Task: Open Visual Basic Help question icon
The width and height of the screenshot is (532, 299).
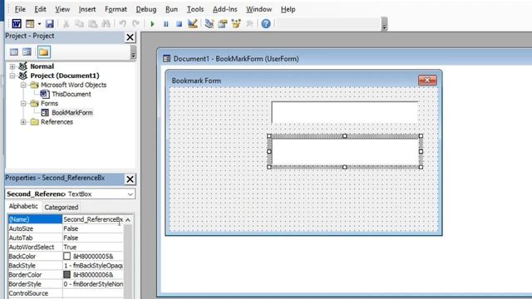Action: [x=266, y=24]
